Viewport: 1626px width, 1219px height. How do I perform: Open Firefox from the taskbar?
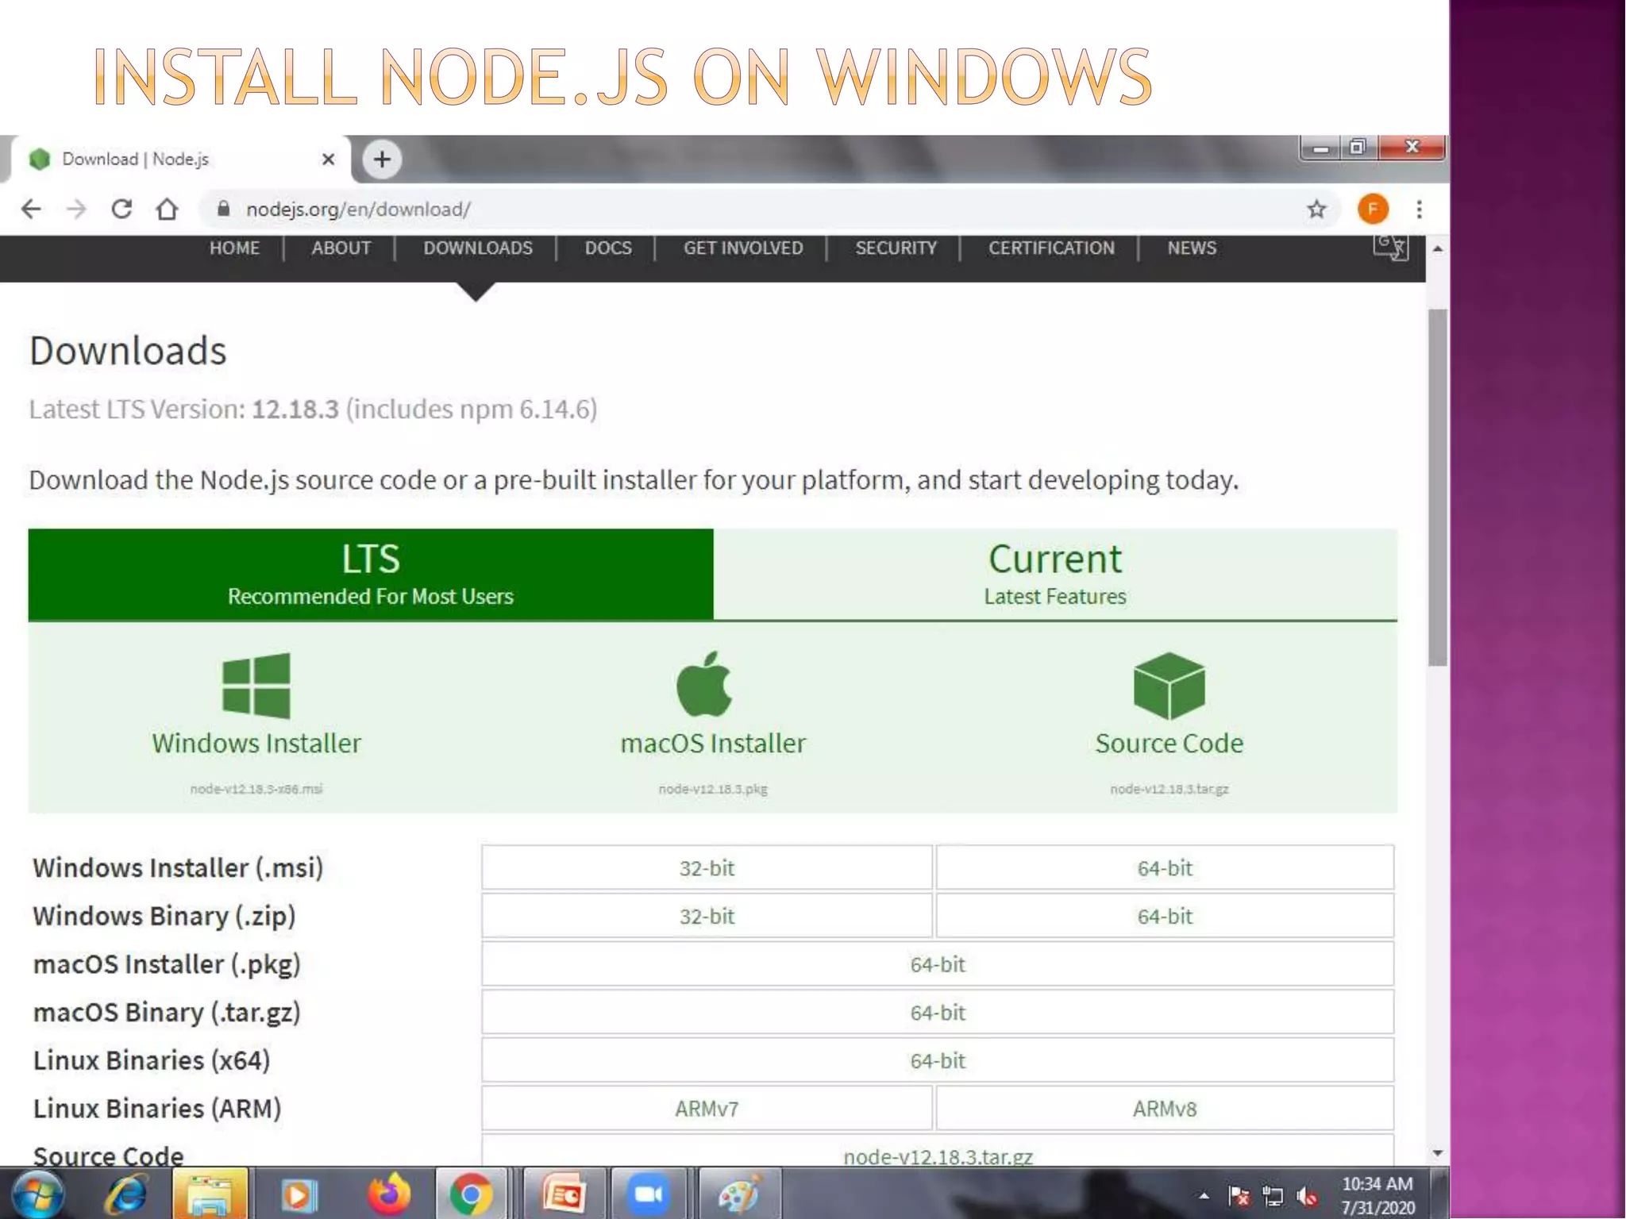tap(388, 1194)
